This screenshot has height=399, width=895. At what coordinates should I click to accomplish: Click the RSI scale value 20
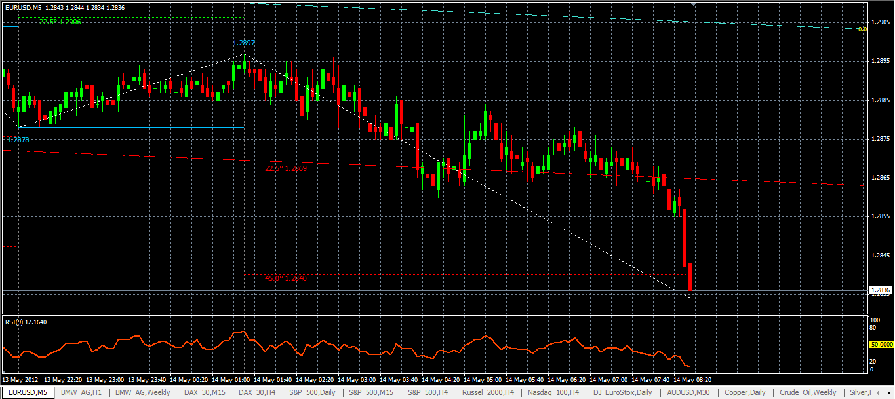tap(874, 361)
